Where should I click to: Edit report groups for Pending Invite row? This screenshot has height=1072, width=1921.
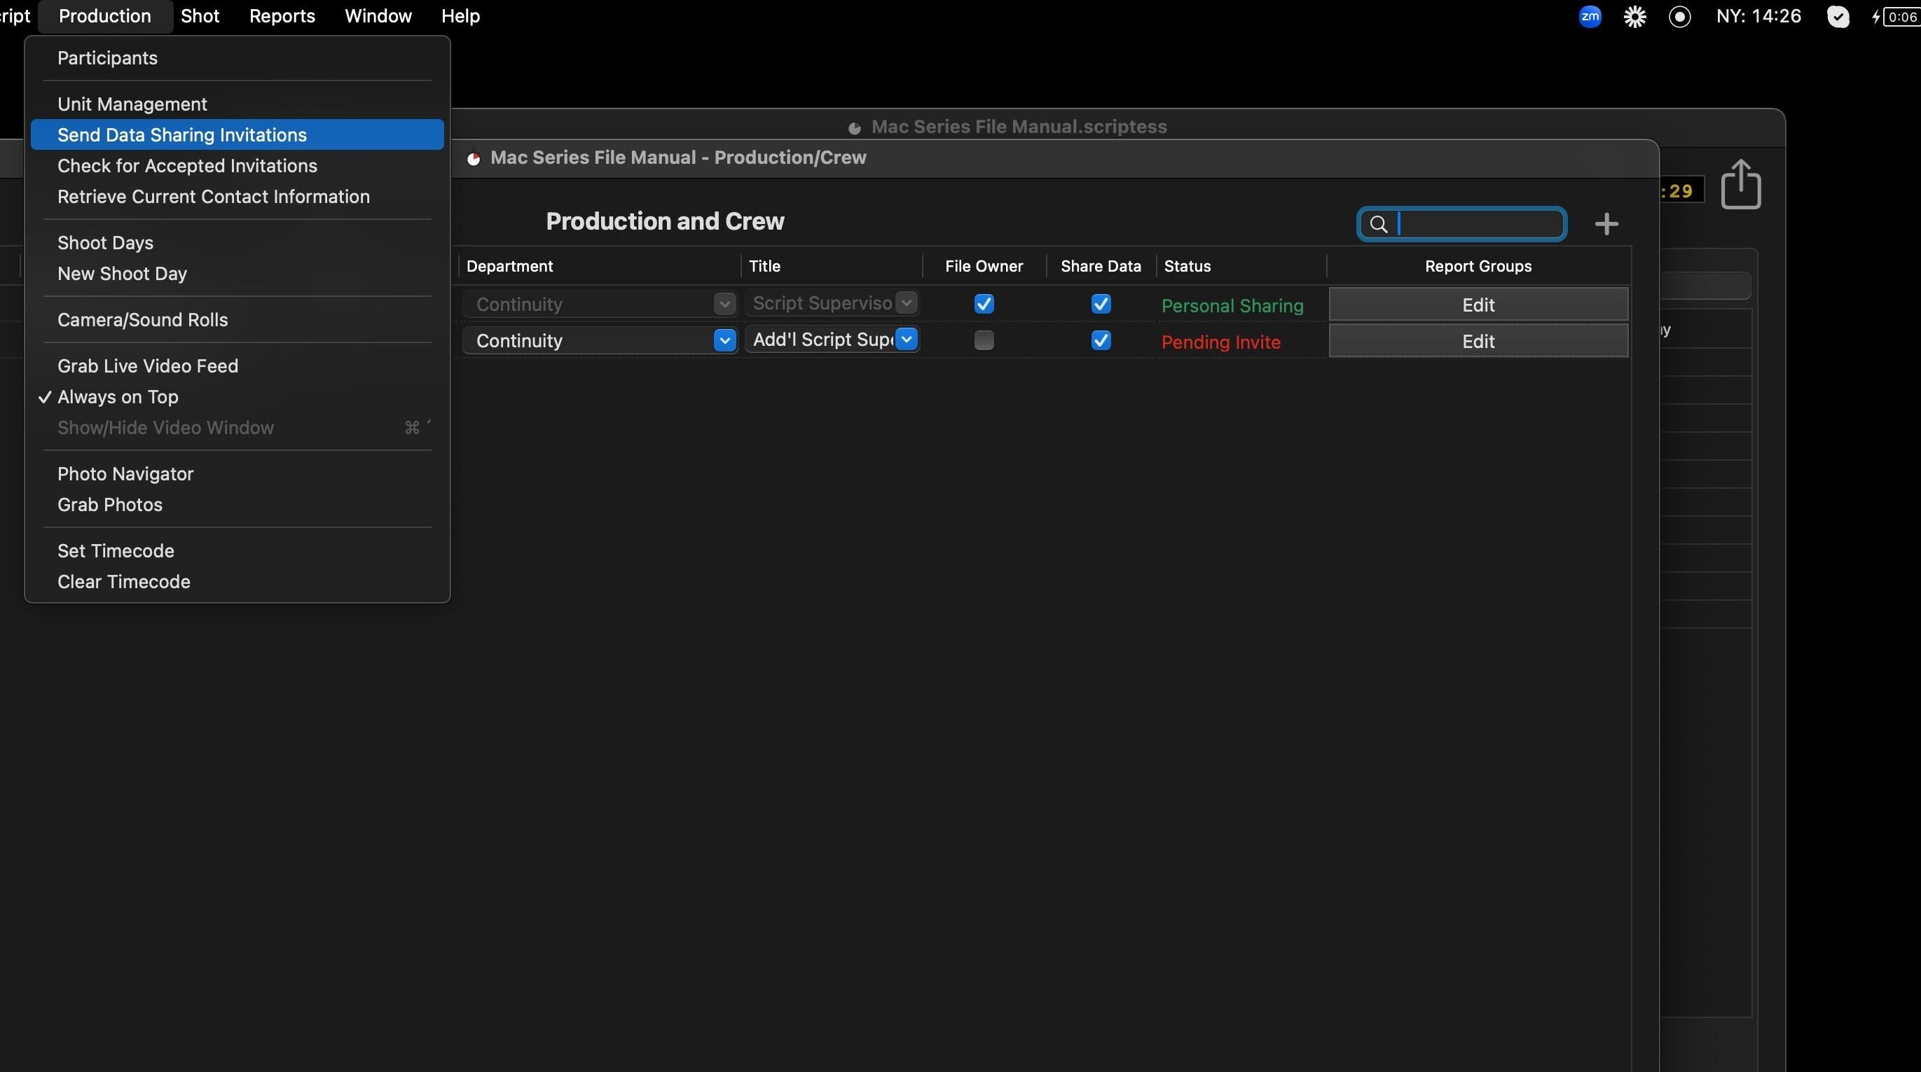click(1478, 342)
